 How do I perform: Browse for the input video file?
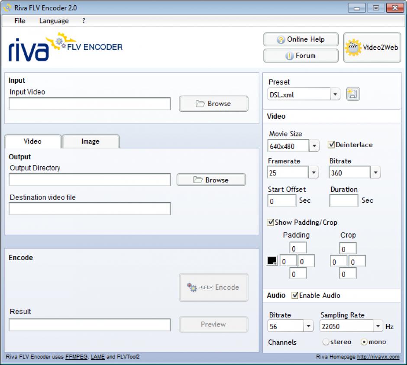point(213,104)
